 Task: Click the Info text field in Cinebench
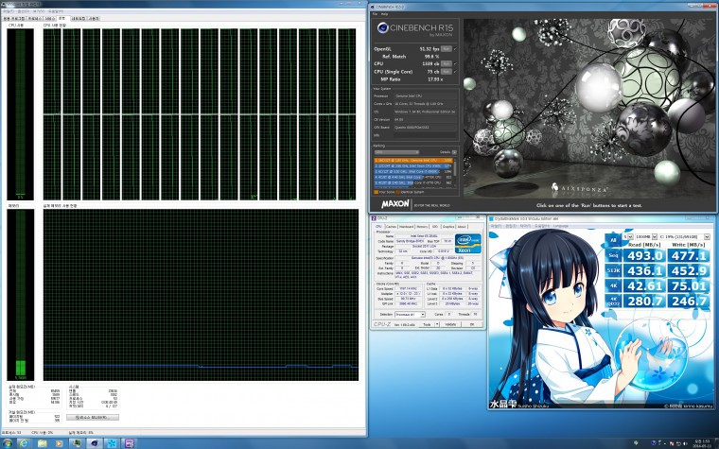426,135
